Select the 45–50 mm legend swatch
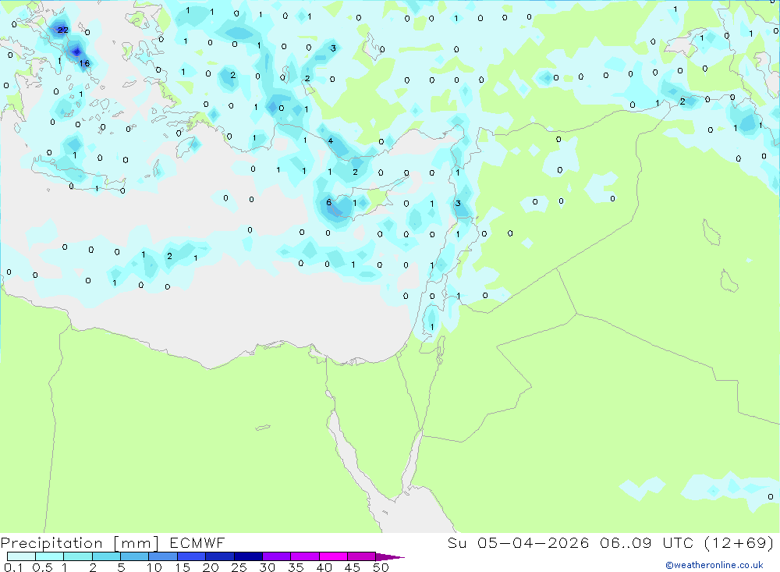This screenshot has height=572, width=780. pos(362,556)
